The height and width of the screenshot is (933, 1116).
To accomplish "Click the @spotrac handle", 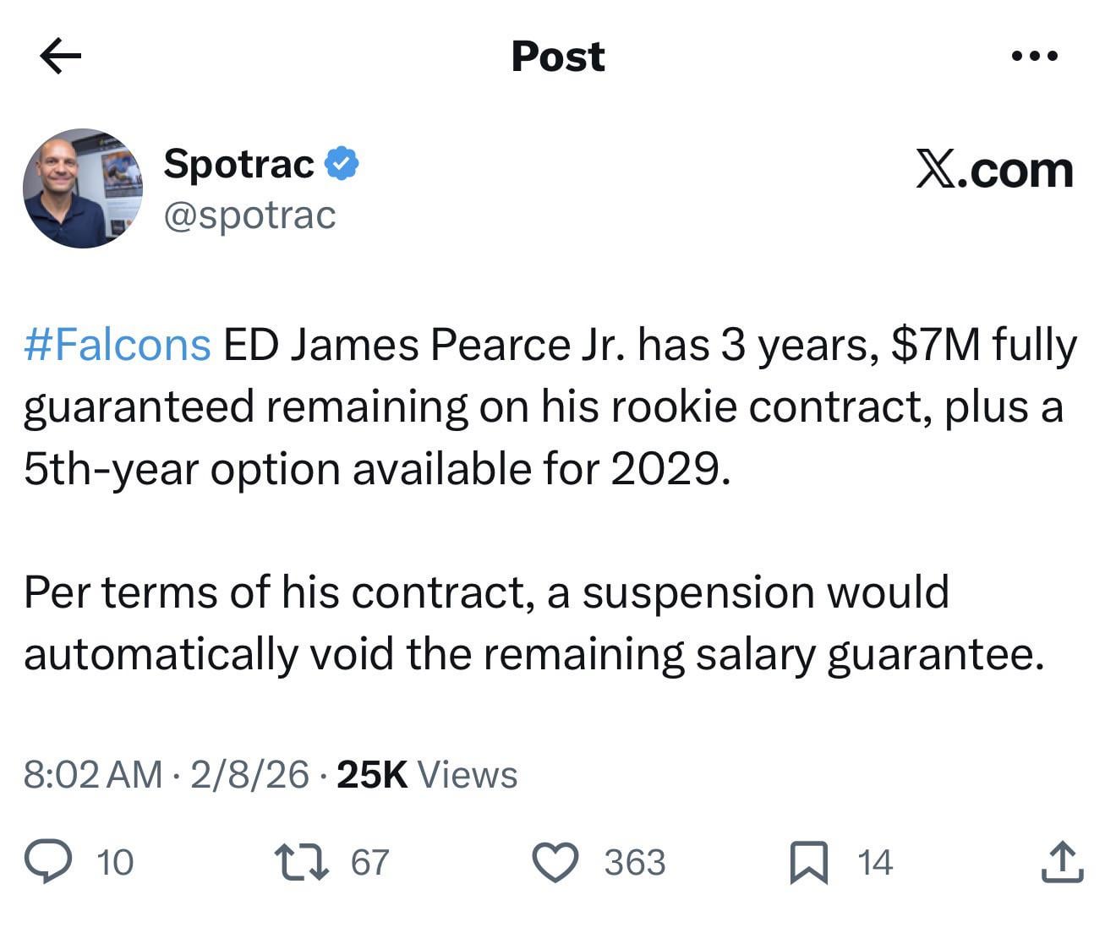I will pyautogui.click(x=249, y=215).
